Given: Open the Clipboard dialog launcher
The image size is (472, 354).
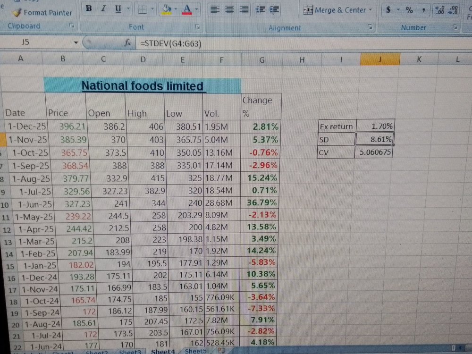Looking at the screenshot, I should (72, 25).
